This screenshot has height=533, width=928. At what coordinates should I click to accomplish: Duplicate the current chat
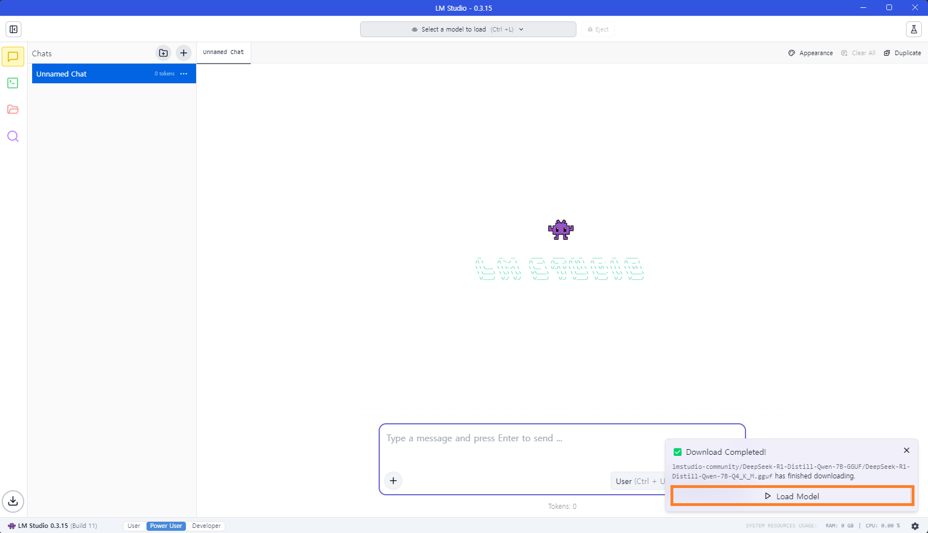click(x=902, y=53)
